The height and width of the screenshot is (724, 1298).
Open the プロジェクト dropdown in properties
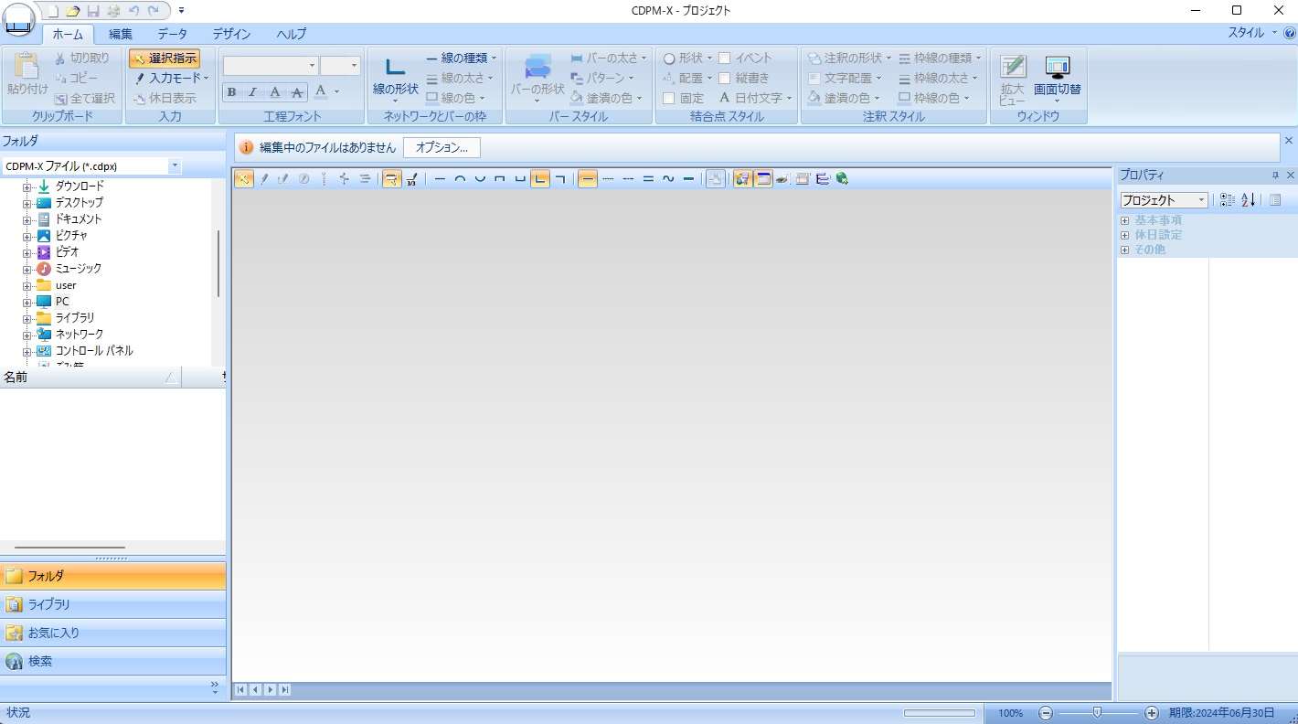(x=1201, y=200)
